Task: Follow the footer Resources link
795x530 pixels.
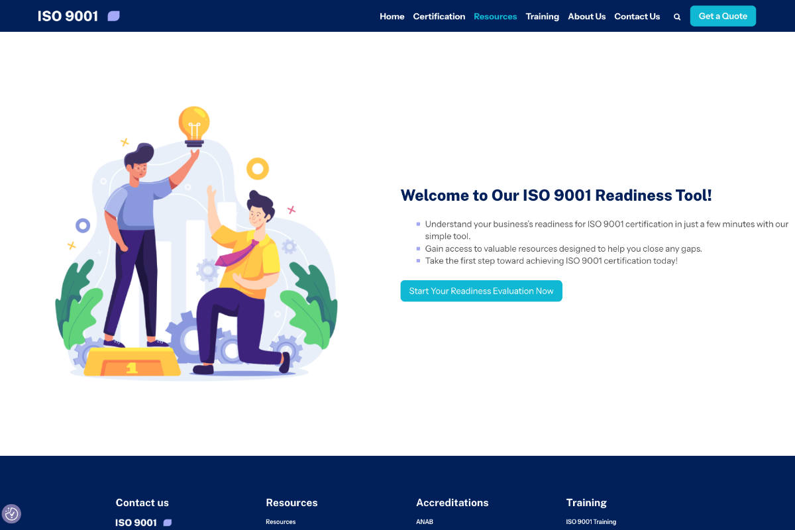Action: [x=280, y=522]
